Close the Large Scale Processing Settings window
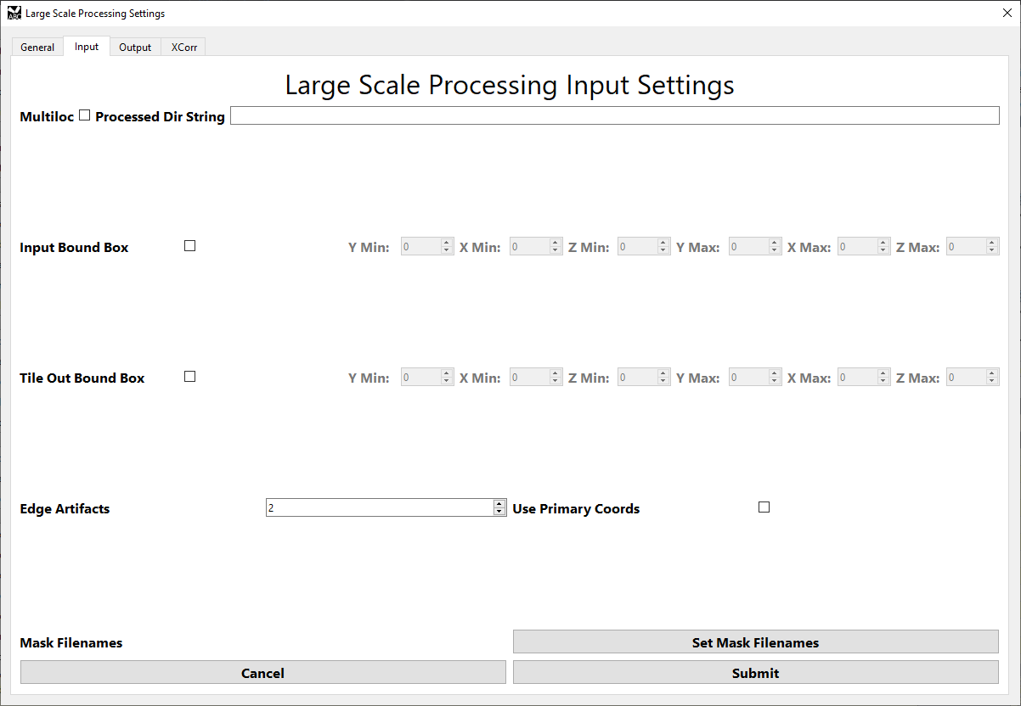1021x706 pixels. coord(1007,13)
